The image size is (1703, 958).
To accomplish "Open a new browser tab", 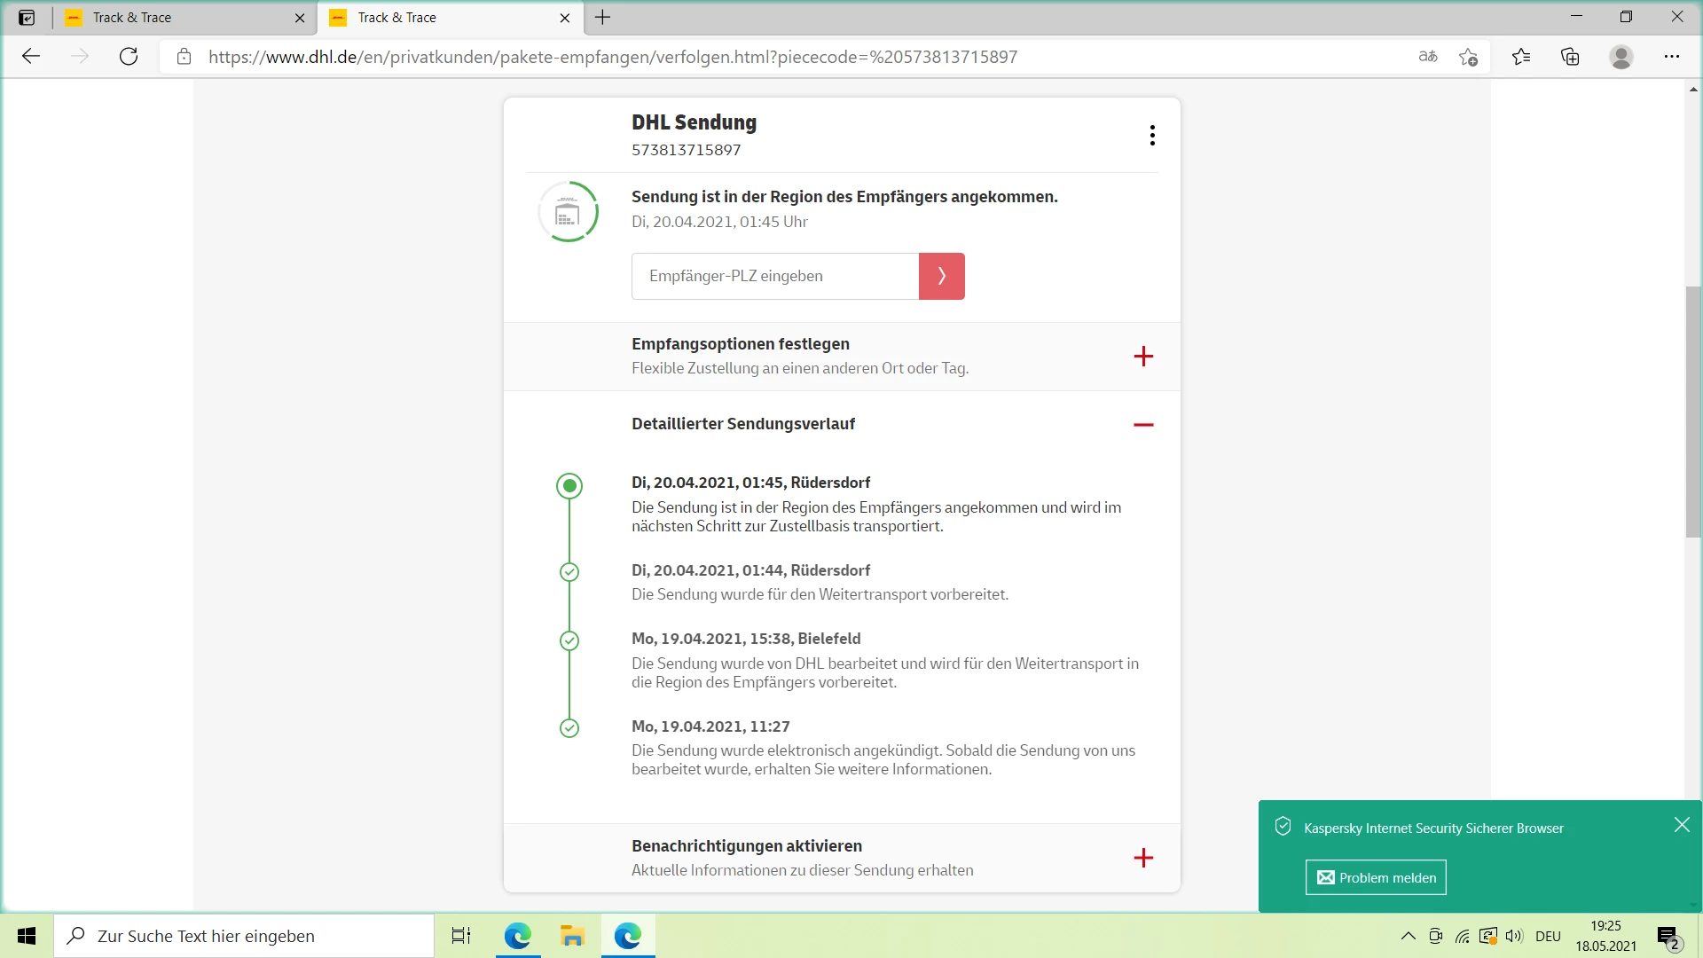I will click(602, 18).
